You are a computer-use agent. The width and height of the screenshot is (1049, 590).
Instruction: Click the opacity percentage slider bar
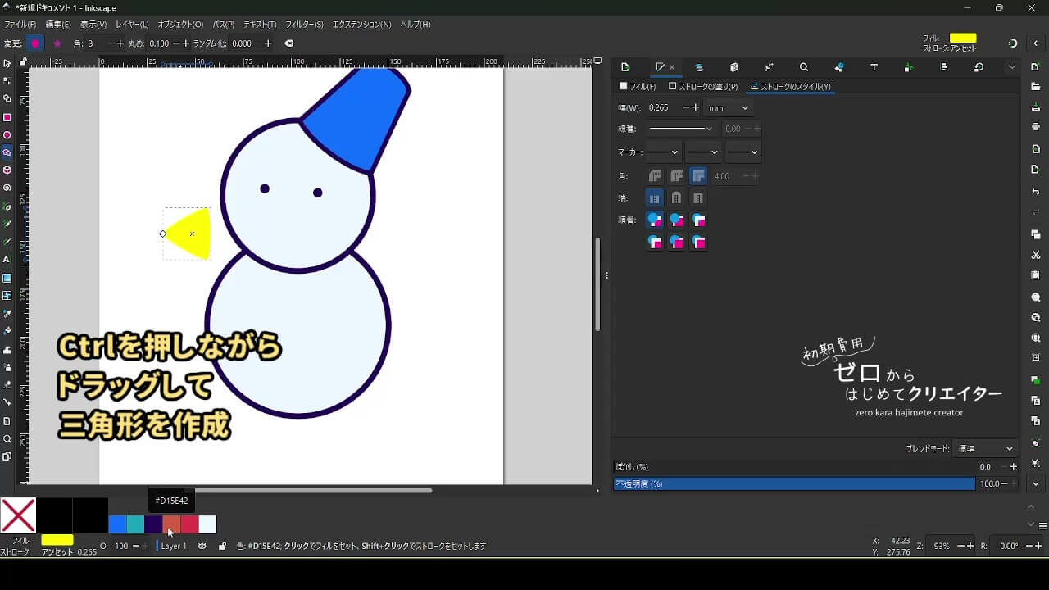click(794, 484)
